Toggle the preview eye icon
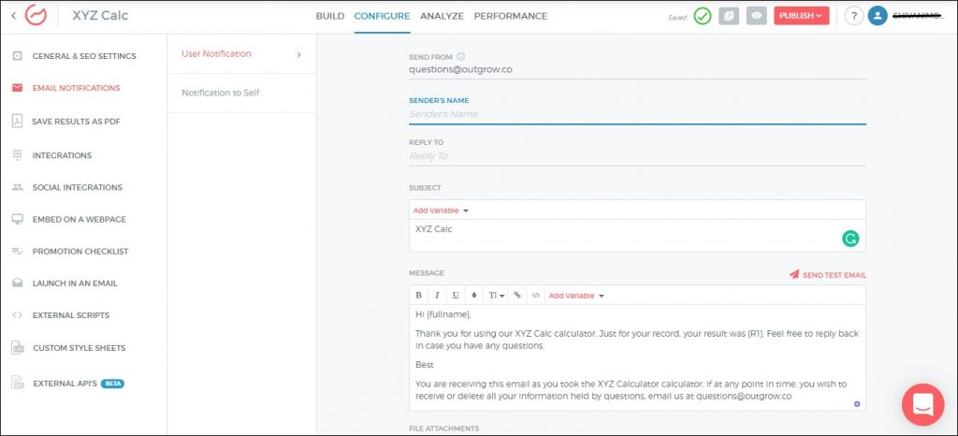Viewport: 958px width, 436px height. [756, 16]
